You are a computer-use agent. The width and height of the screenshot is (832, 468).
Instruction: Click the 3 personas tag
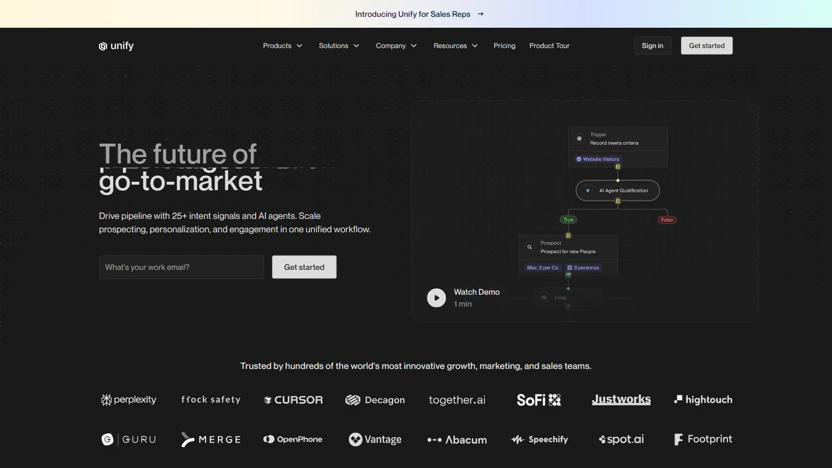(x=583, y=268)
